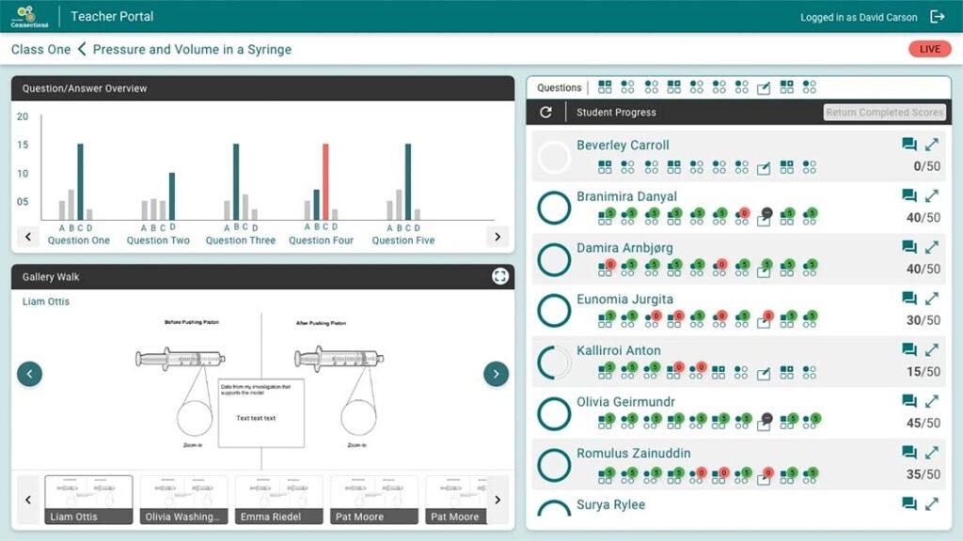Image resolution: width=963 pixels, height=541 pixels.
Task: Expand Branimira Danyal's student details
Action: click(931, 196)
